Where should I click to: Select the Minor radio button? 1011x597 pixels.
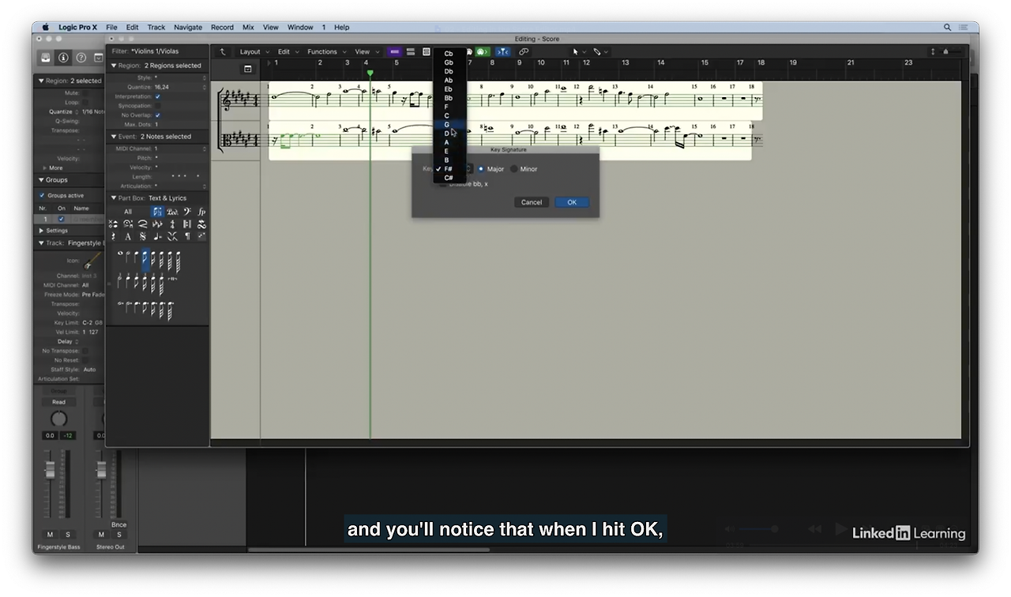point(514,169)
